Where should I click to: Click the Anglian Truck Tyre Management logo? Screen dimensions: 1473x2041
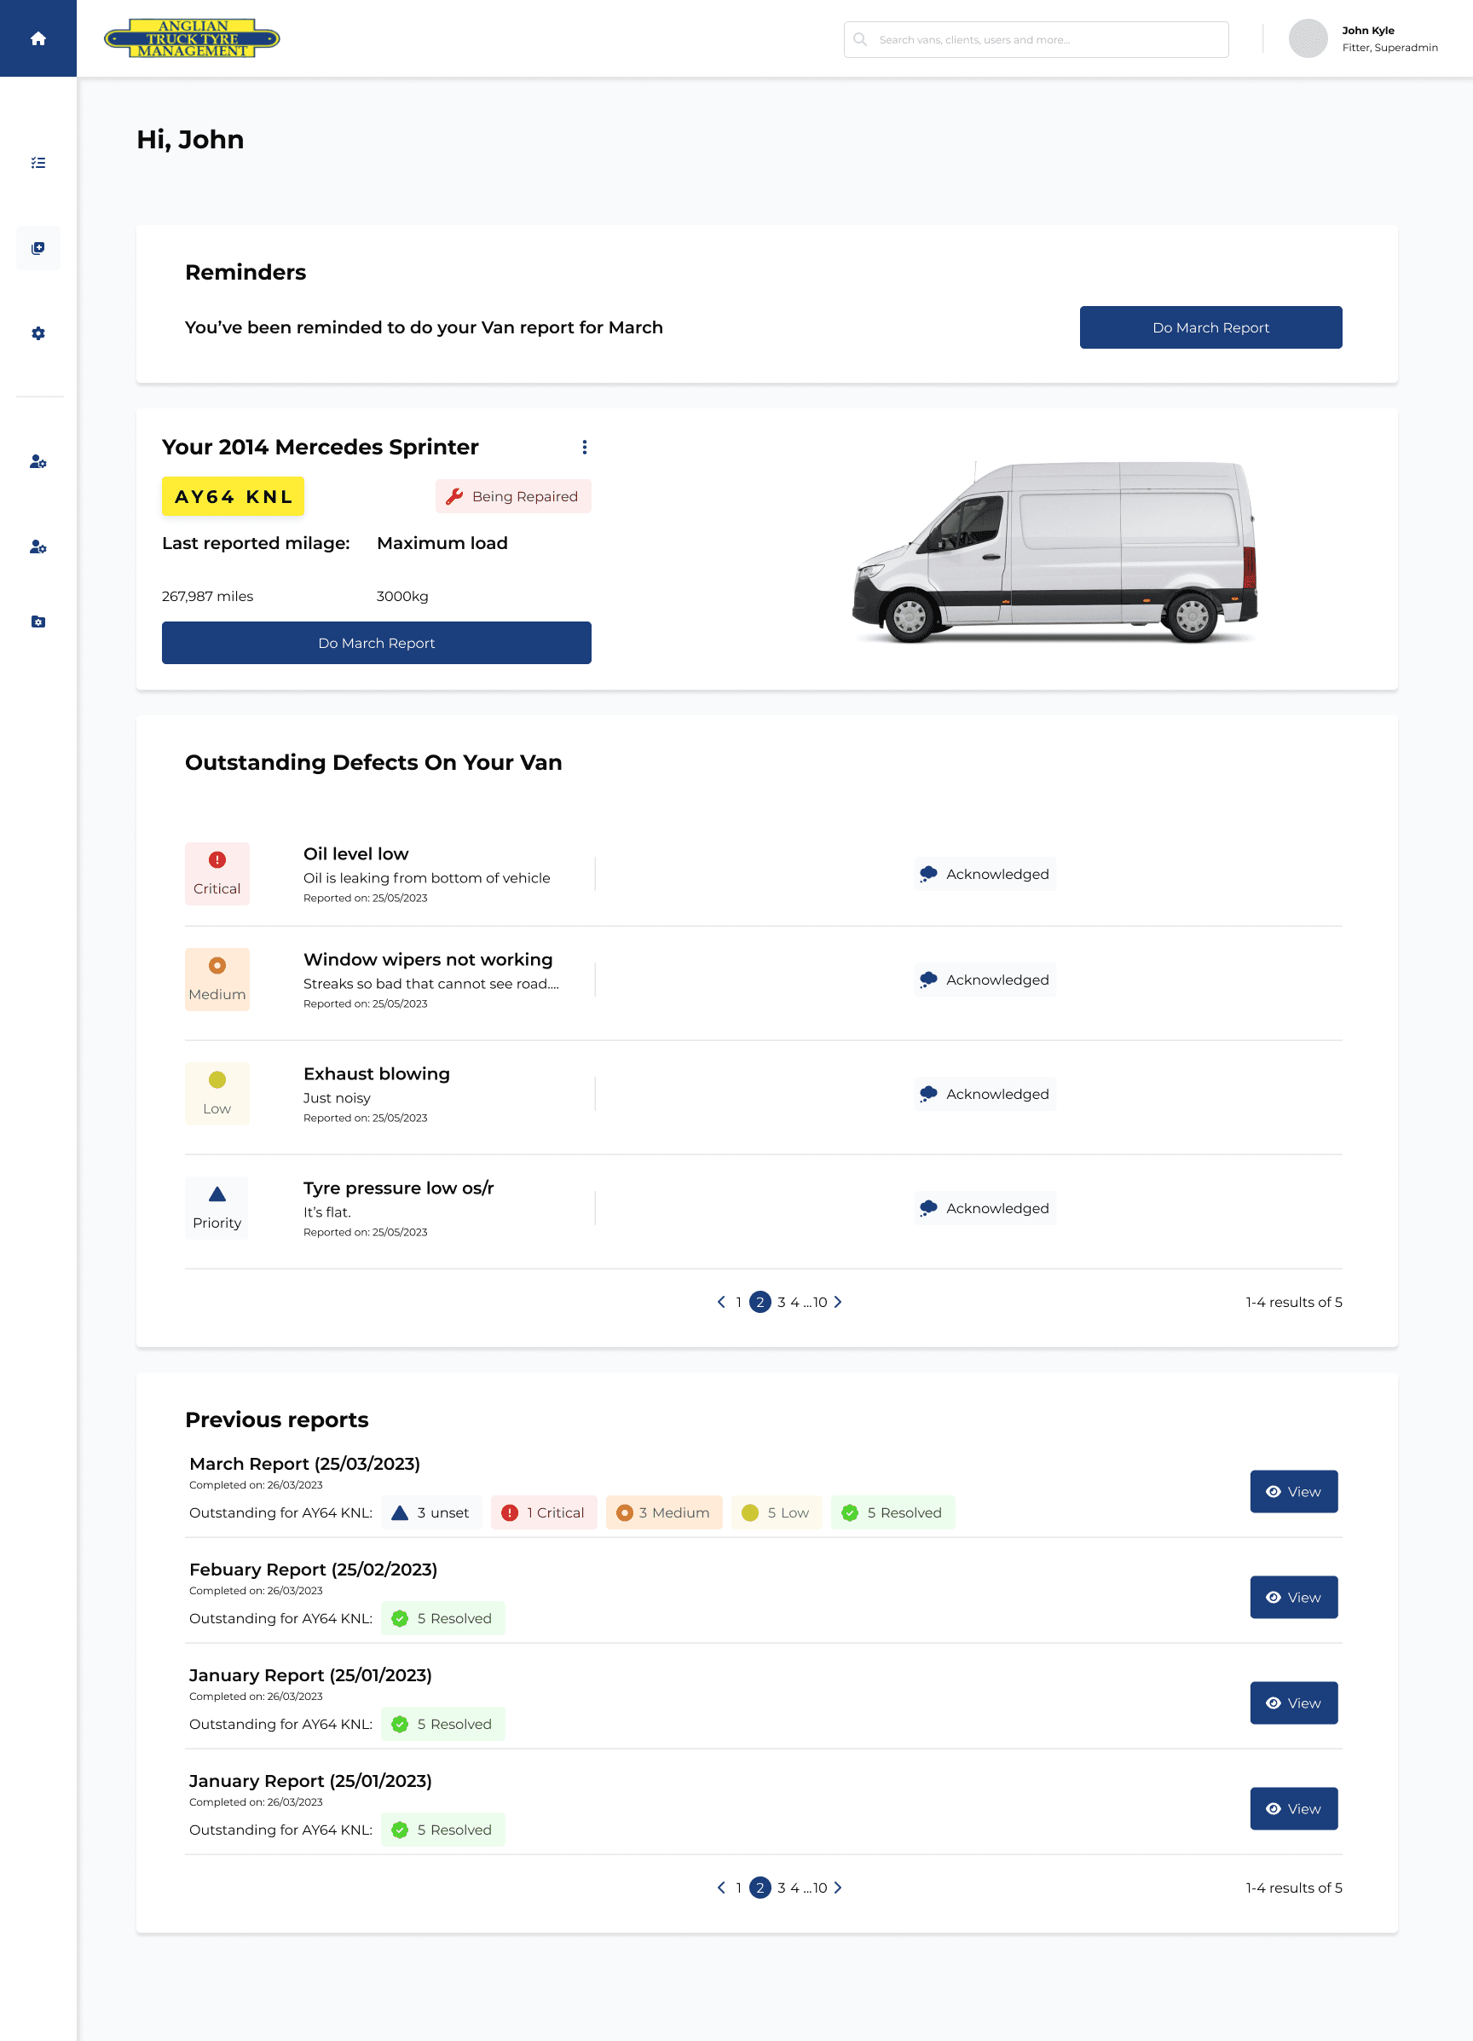click(x=192, y=38)
